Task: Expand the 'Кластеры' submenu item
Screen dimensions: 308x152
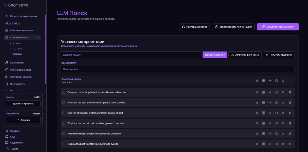Action: coord(17,54)
